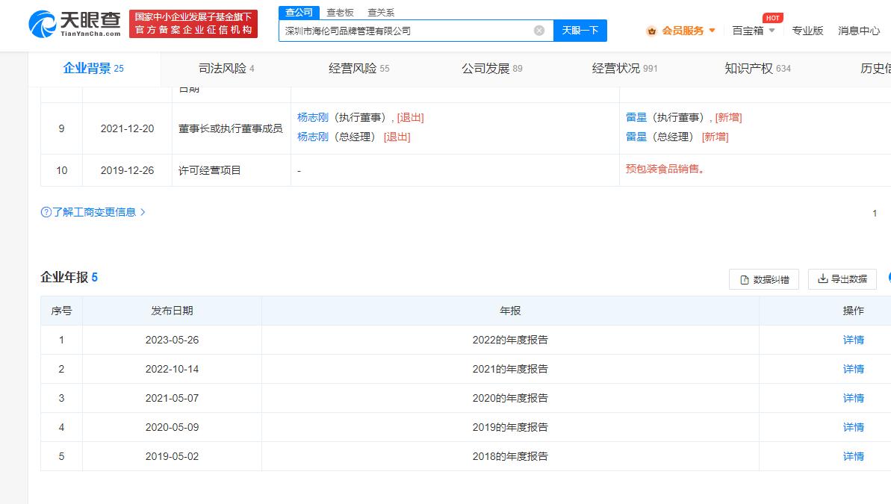Click the HOT badge above 百宝箱
891x504 pixels.
(773, 17)
